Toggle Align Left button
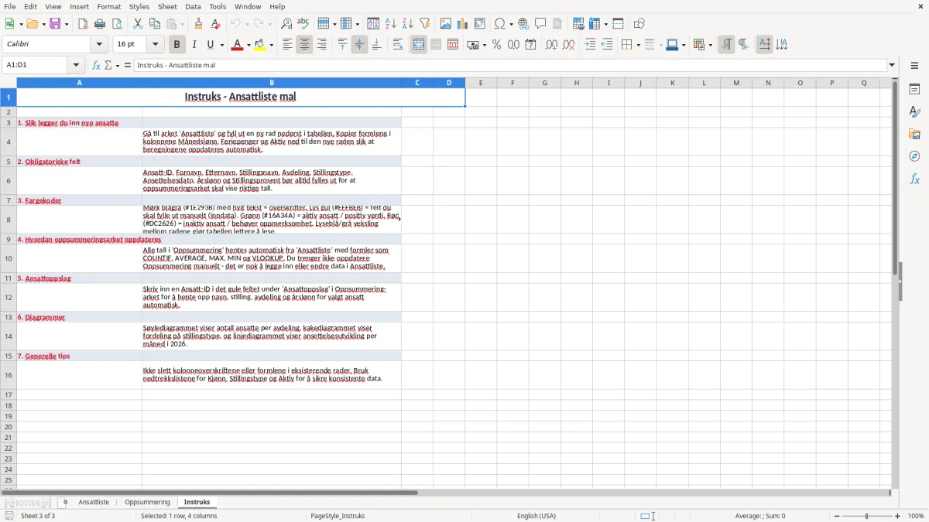 288,45
